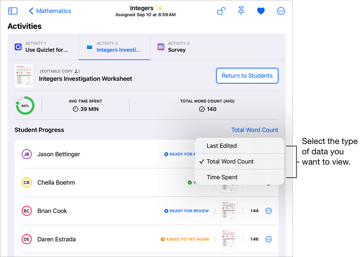
Task: Click Jason Bettinger's avatar circle
Action: [27, 154]
